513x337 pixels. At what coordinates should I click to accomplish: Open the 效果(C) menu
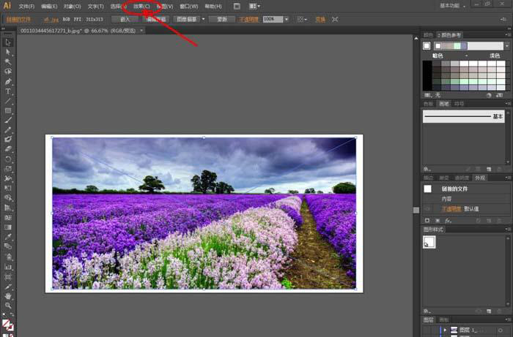[x=141, y=7]
